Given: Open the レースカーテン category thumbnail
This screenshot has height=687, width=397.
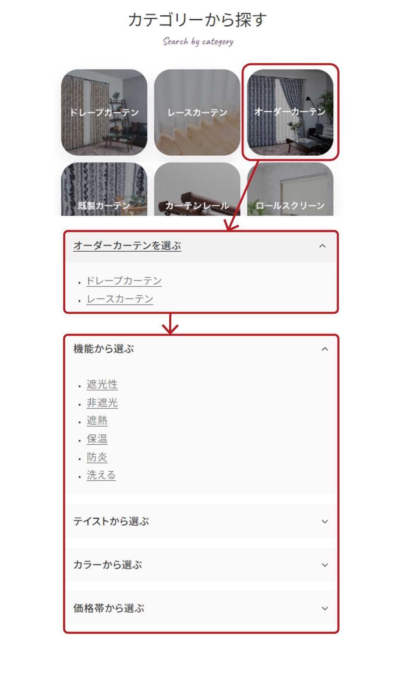Looking at the screenshot, I should 197,112.
